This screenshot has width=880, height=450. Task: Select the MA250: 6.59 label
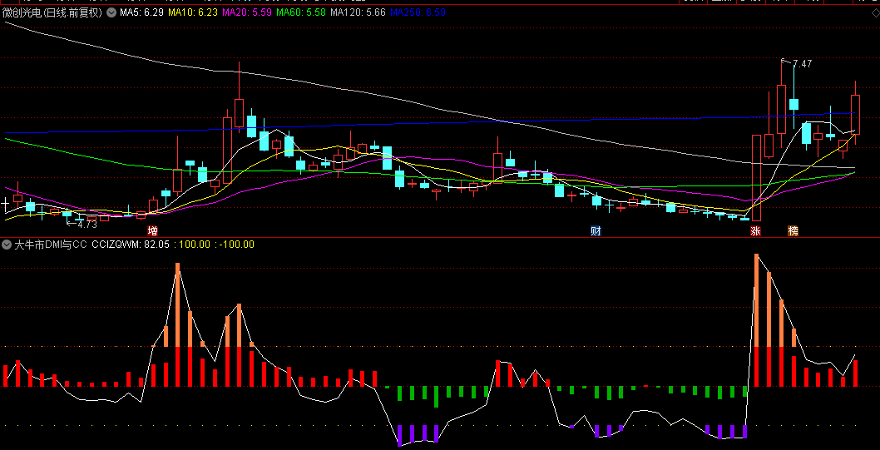[x=418, y=12]
